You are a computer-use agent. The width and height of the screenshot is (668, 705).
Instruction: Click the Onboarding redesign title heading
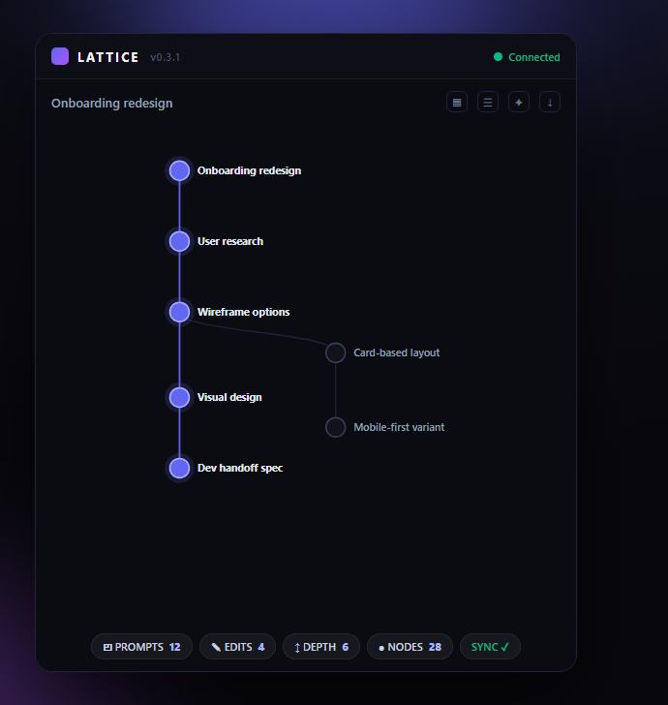coord(112,104)
